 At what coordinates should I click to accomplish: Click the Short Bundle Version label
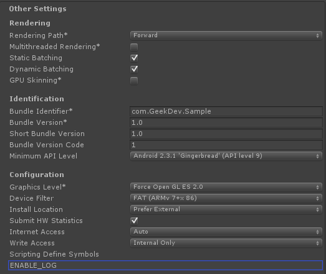(47, 134)
